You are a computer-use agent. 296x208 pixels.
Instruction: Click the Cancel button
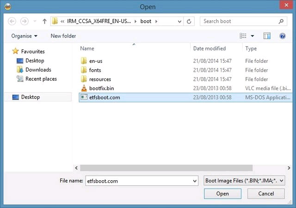point(266,194)
